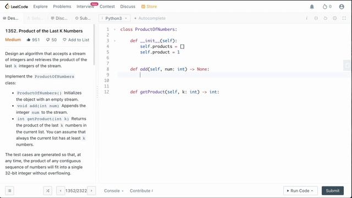Switch to the Description tab
The height and width of the screenshot is (198, 352).
[x=11, y=18]
